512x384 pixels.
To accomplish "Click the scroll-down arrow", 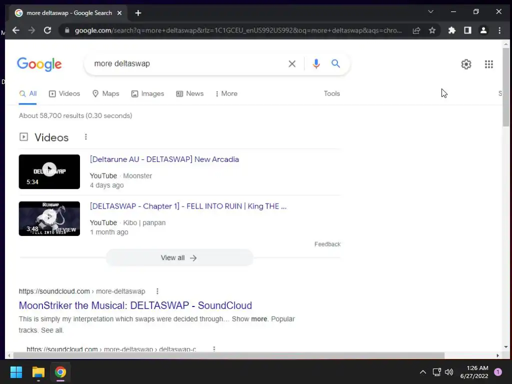I will tap(506, 347).
